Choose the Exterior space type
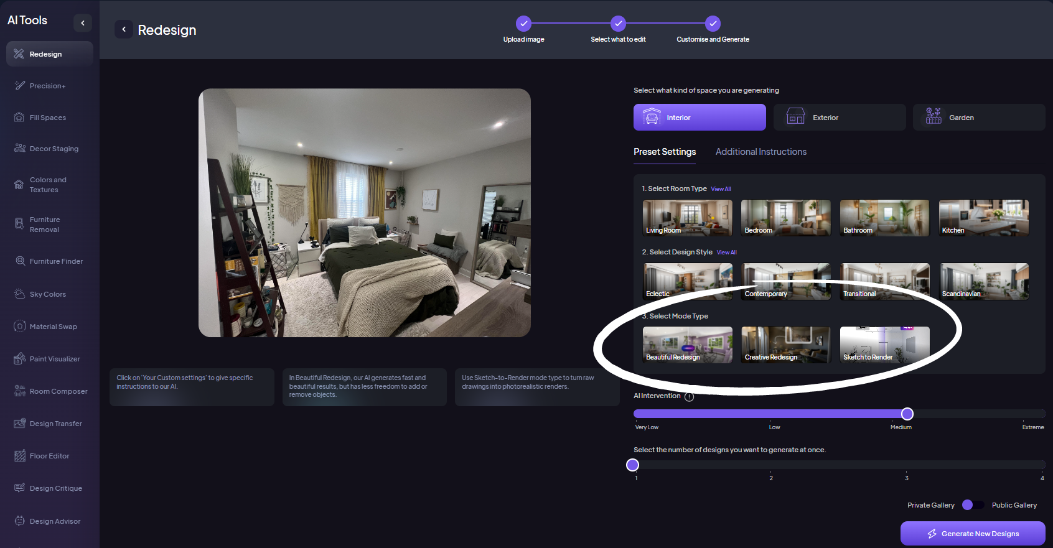This screenshot has height=548, width=1053. coord(839,118)
